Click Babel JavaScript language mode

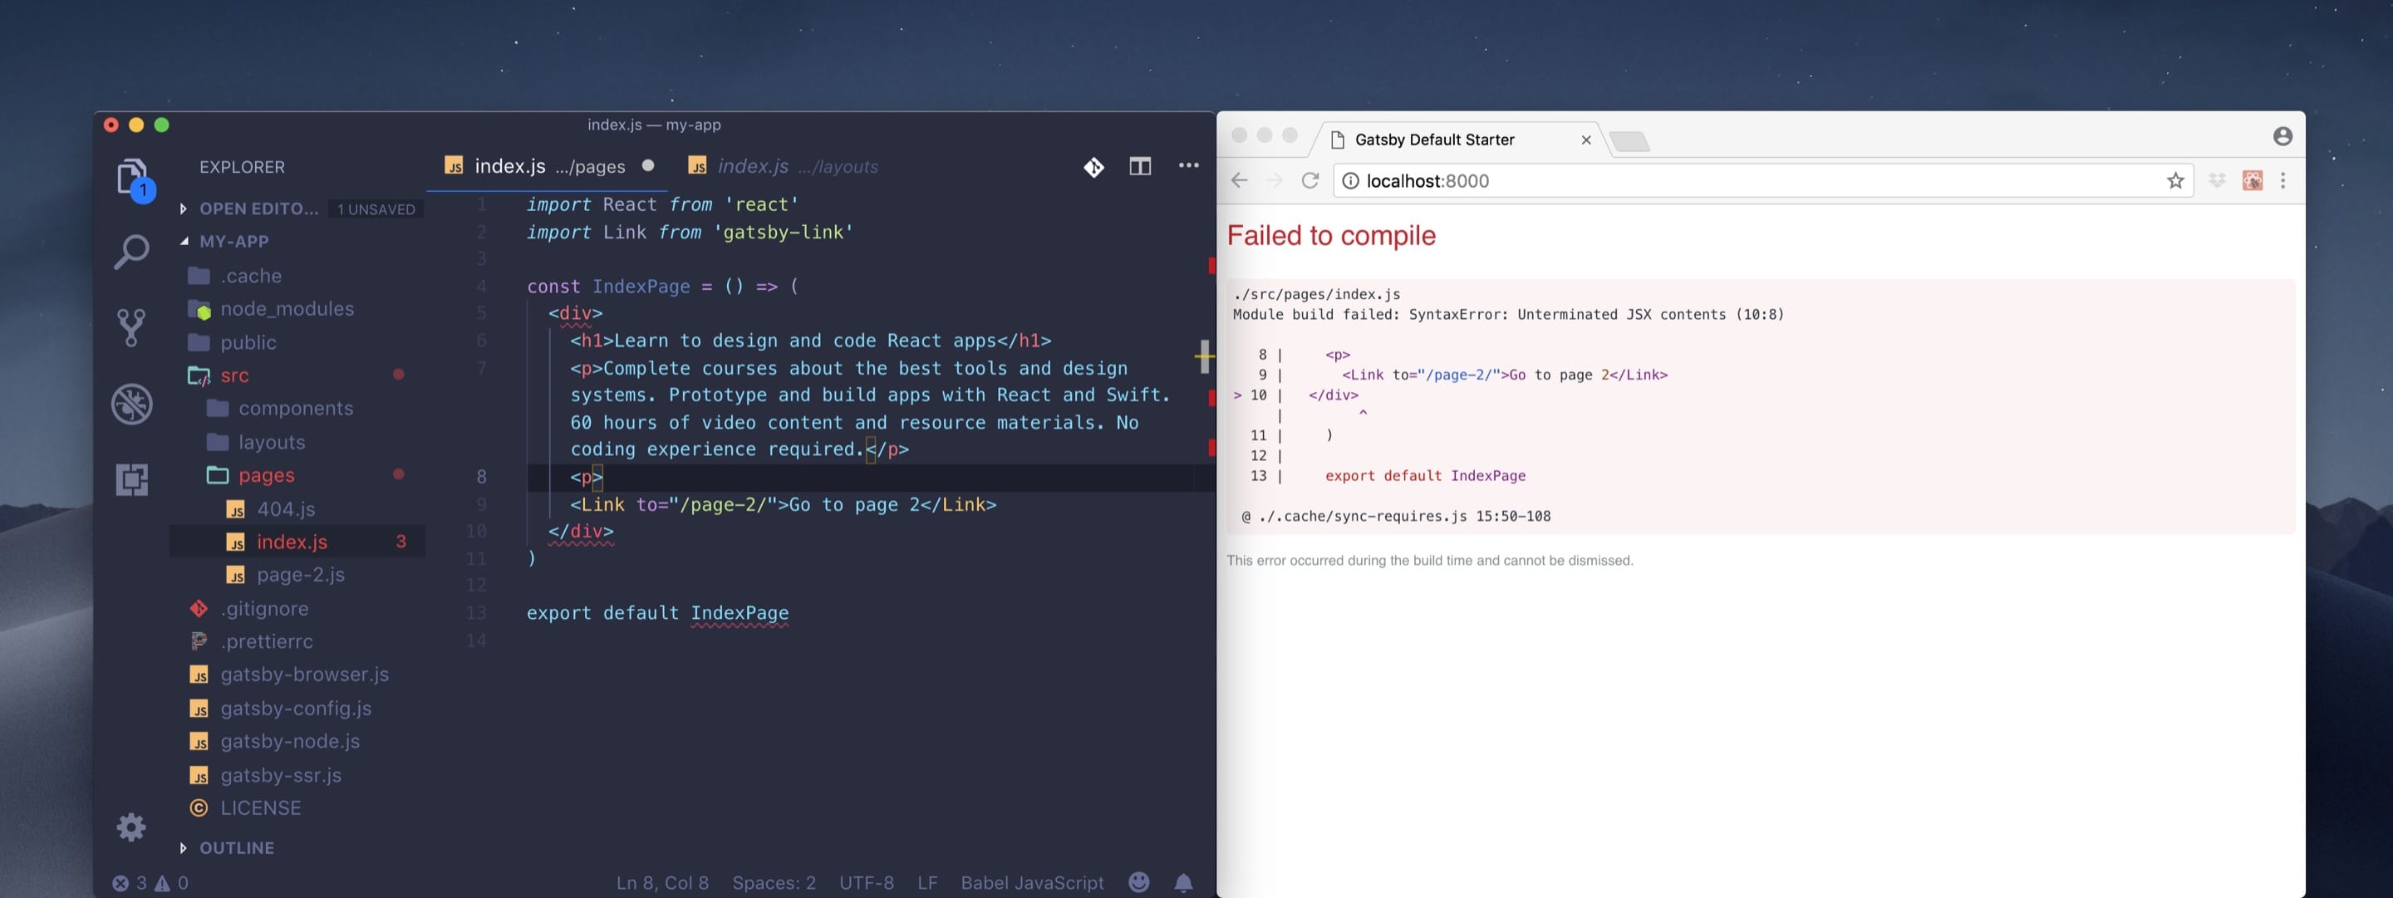1031,882
